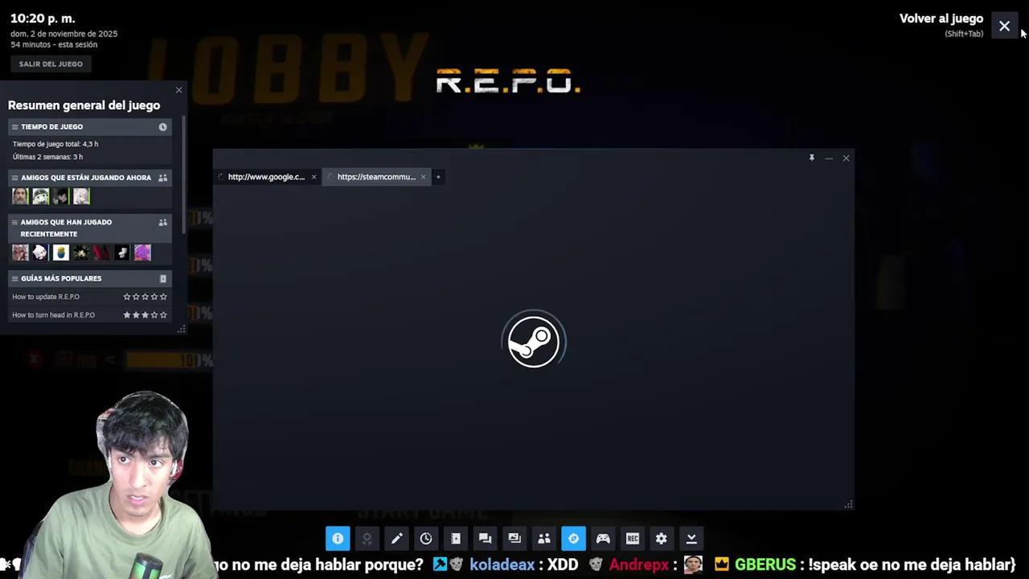Open the Controller gamepad icon
The width and height of the screenshot is (1029, 579).
click(x=603, y=539)
